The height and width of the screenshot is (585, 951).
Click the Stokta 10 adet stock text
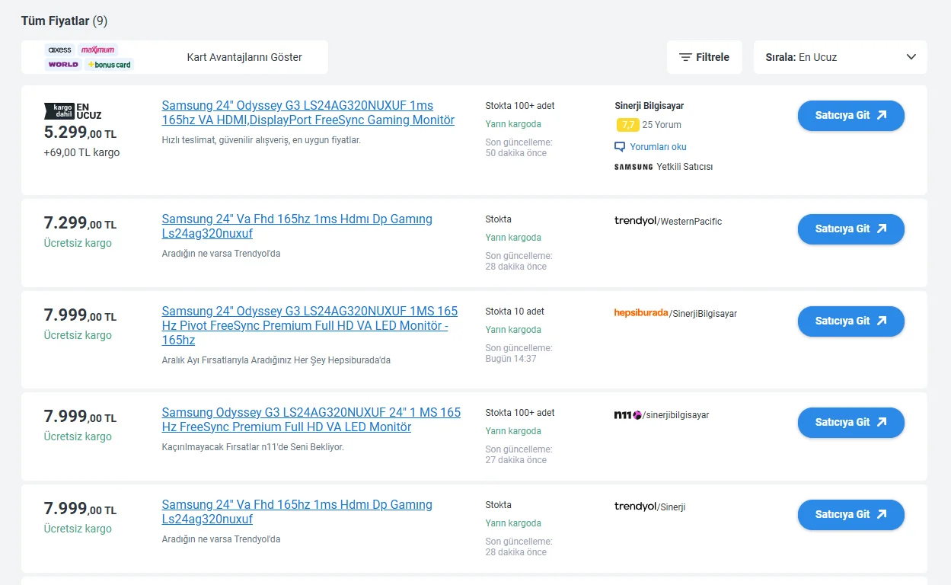coord(515,312)
